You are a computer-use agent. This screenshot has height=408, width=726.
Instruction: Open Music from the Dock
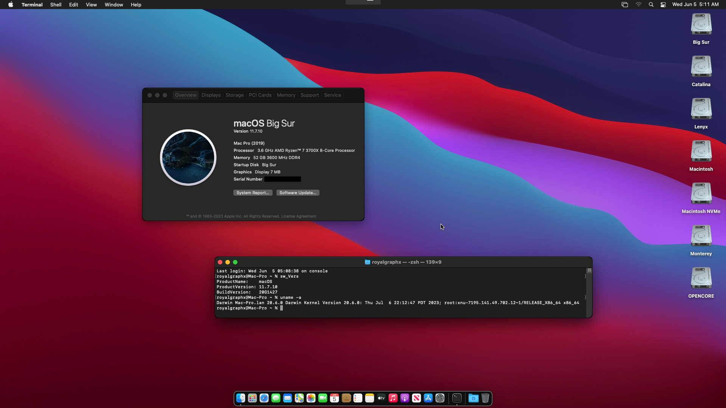point(393,398)
